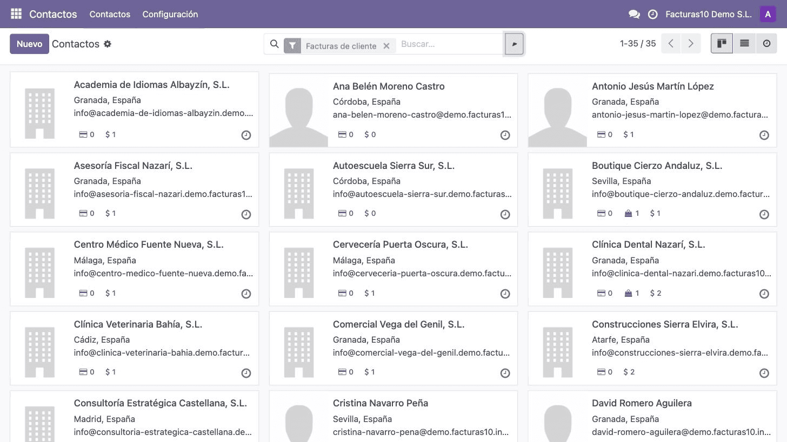Open Comercial Vega del Genil activity clock

(505, 373)
